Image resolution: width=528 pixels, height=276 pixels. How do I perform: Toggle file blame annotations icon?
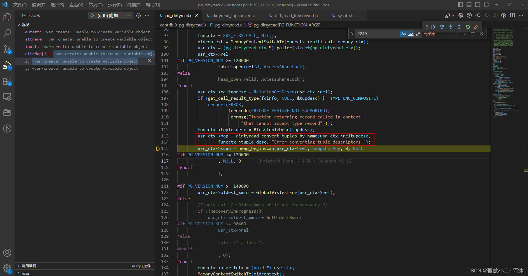(x=504, y=15)
